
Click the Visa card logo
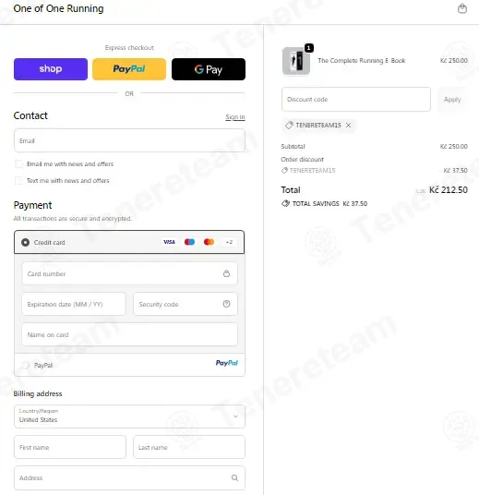(169, 242)
